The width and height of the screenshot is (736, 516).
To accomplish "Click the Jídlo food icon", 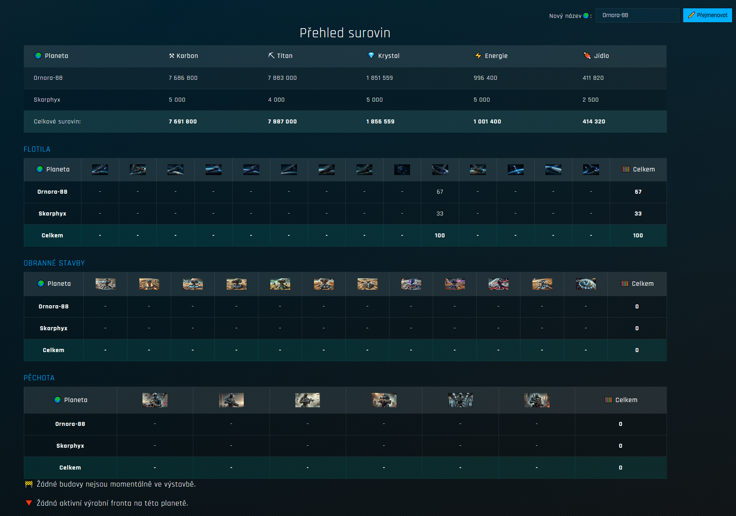I will pos(587,56).
